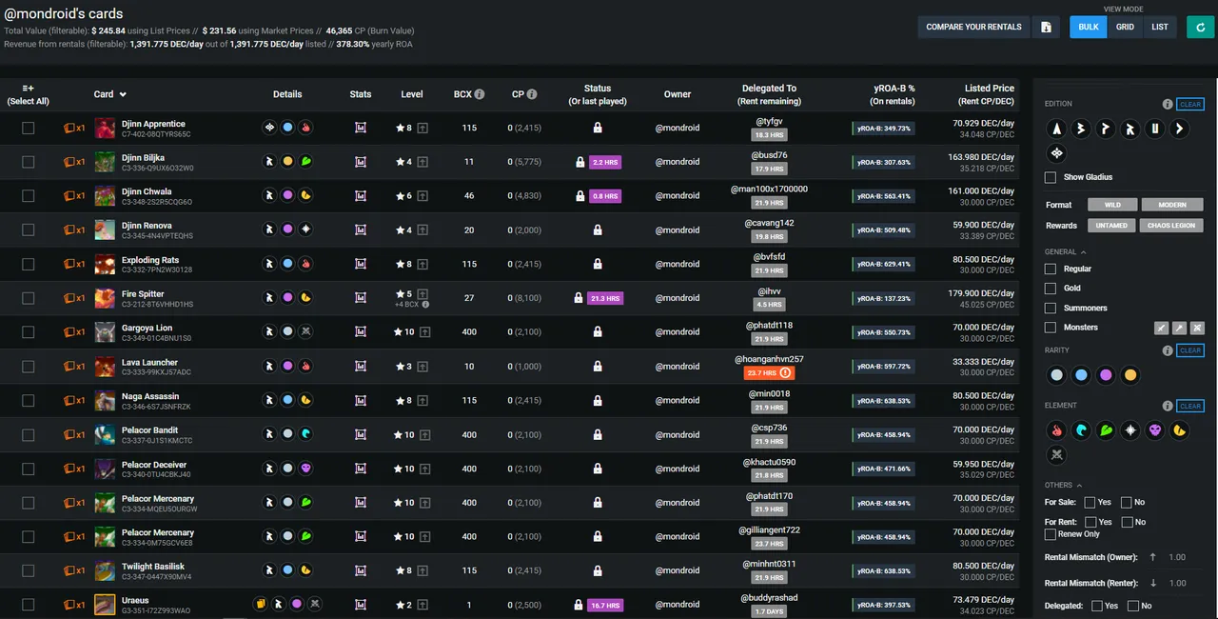Click Rental Mismatch Owner value field
Viewport: 1218px width, 619px height.
[x=1177, y=557]
